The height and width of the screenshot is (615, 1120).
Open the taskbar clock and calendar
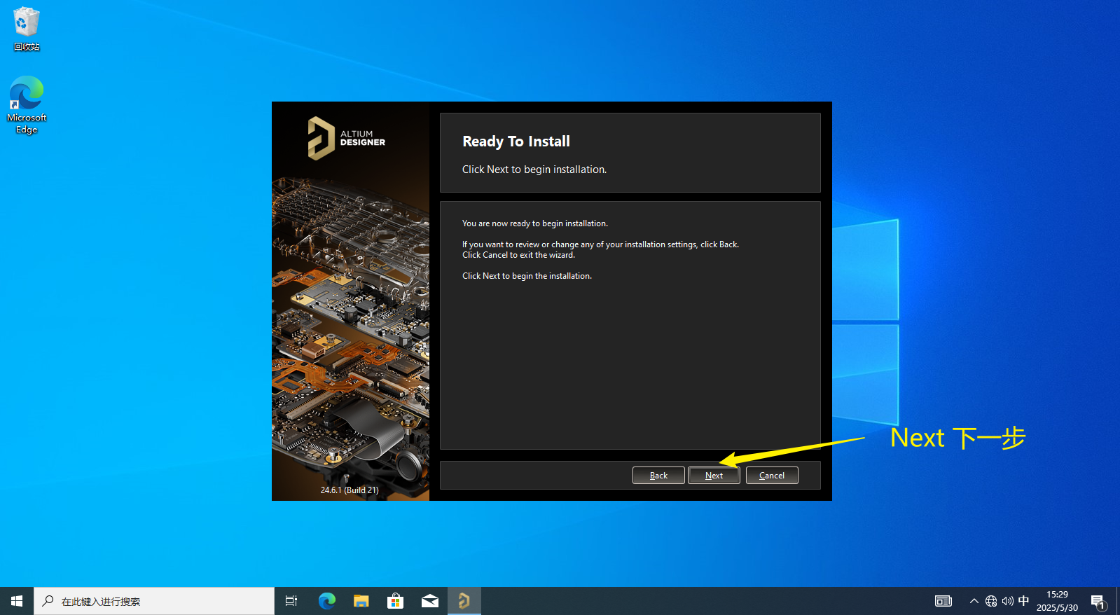pyautogui.click(x=1057, y=601)
